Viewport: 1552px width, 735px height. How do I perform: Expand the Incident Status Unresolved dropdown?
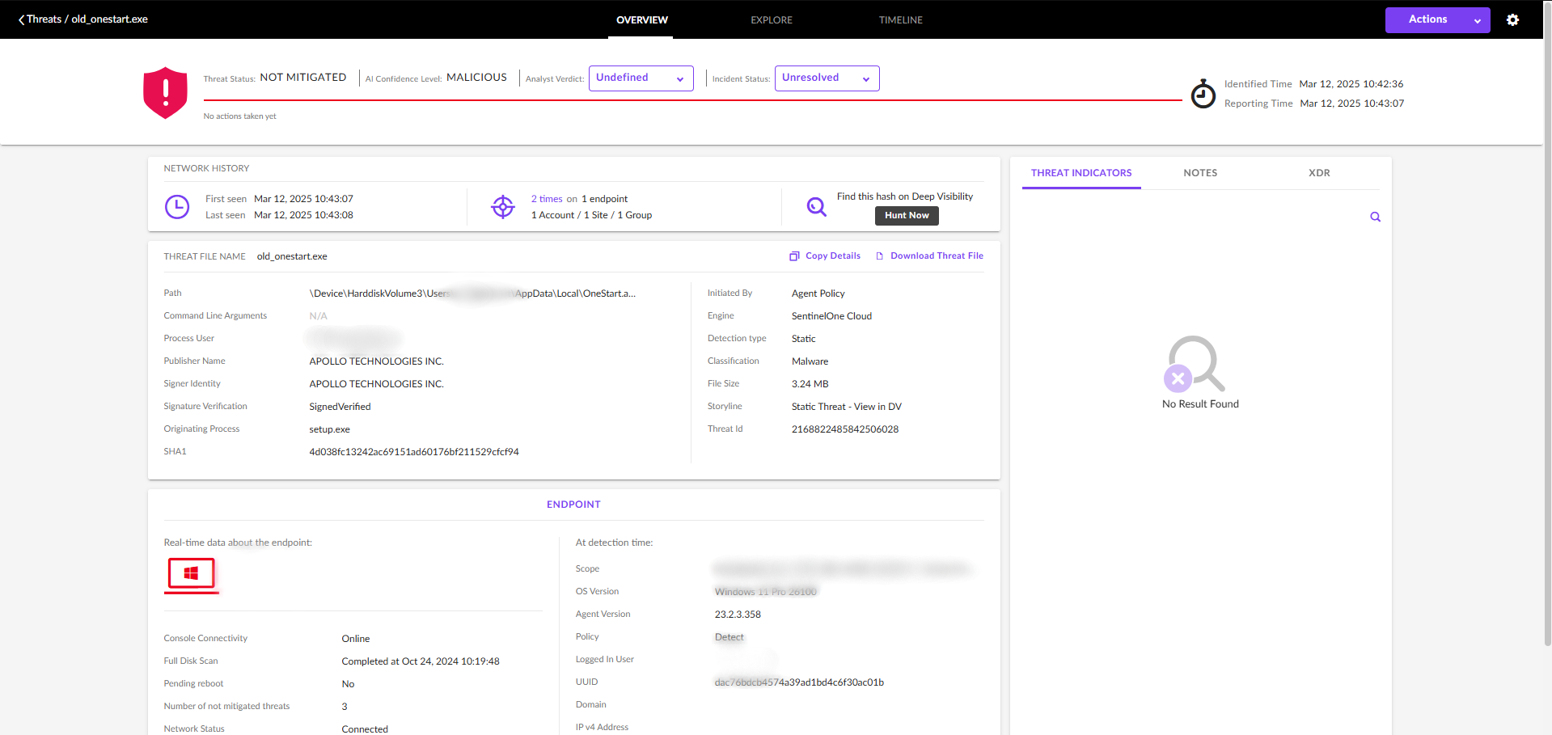point(827,78)
